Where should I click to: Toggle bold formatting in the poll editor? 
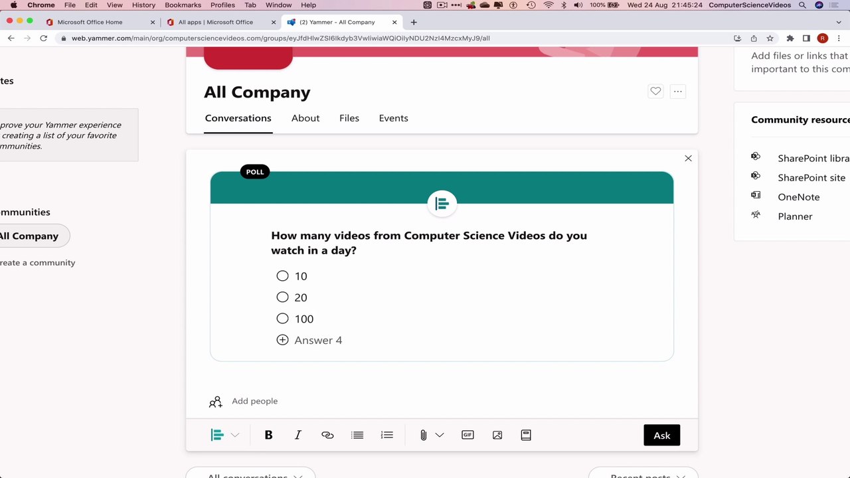[x=268, y=435]
